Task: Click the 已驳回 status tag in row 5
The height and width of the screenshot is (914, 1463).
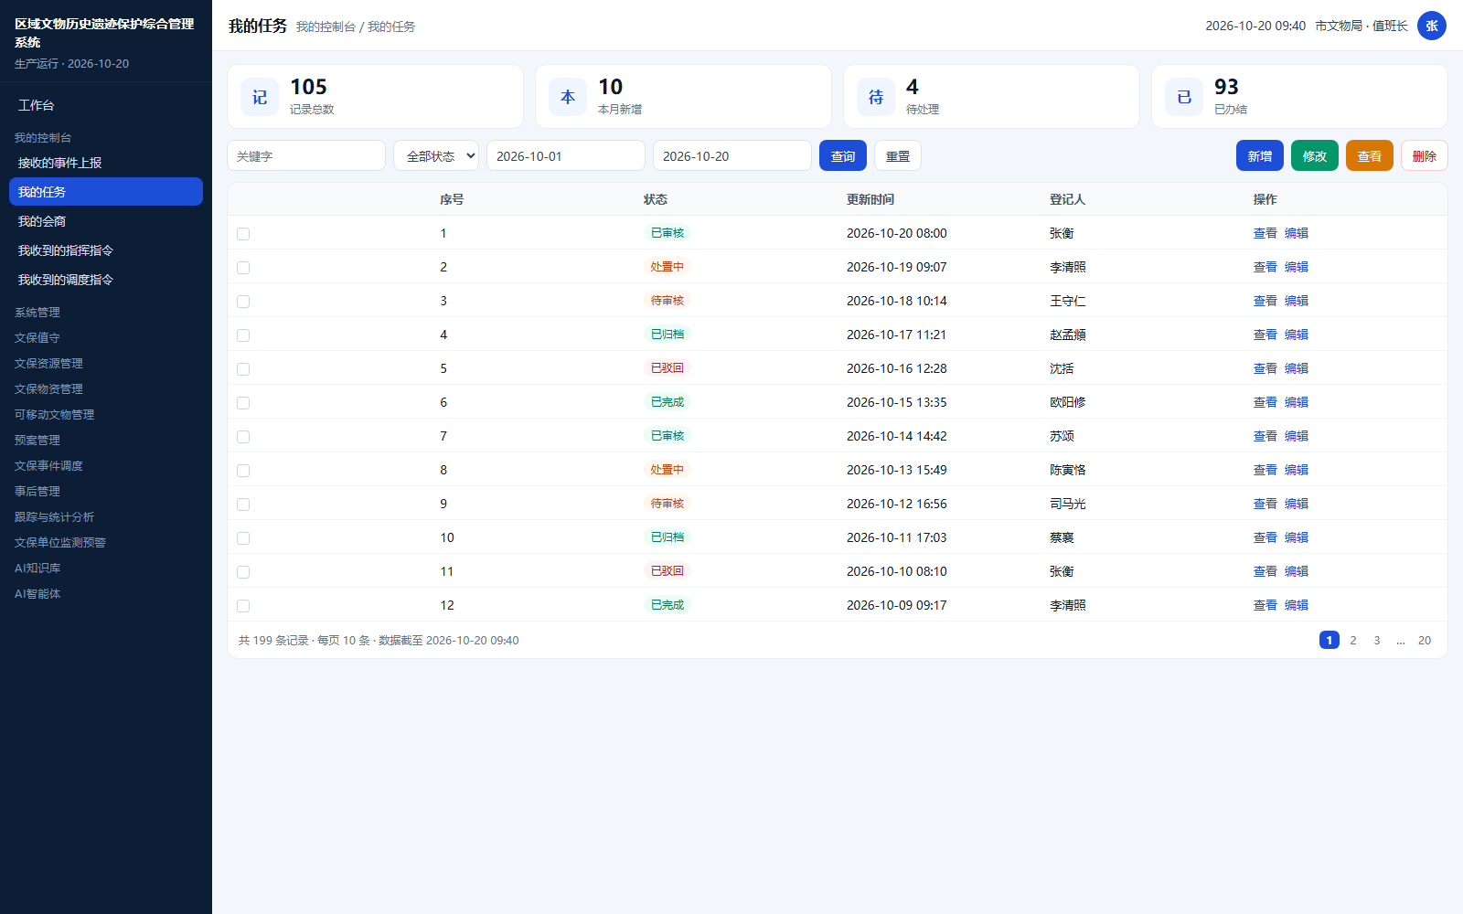Action: click(667, 368)
